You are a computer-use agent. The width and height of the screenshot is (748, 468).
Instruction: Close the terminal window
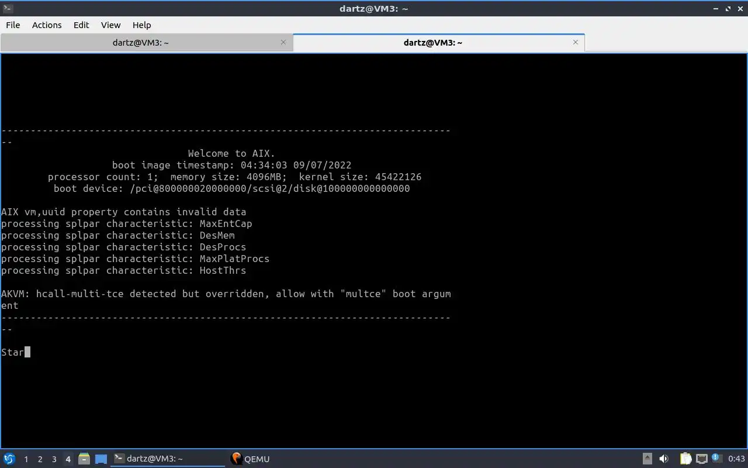tap(740, 9)
